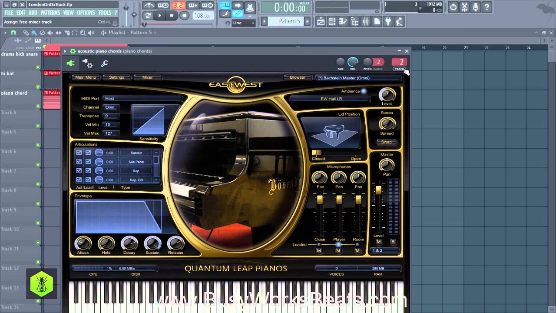The width and height of the screenshot is (556, 313).
Task: Open the EW Hall LR ambience dropdown
Action: [x=331, y=99]
